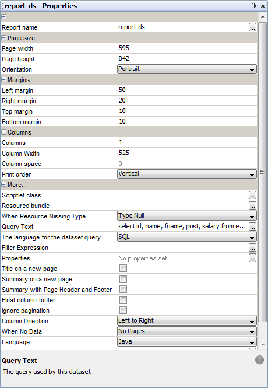Image resolution: width=268 pixels, height=388 pixels.
Task: Click the minimize panel icon in title bar
Action: [x=253, y=6]
